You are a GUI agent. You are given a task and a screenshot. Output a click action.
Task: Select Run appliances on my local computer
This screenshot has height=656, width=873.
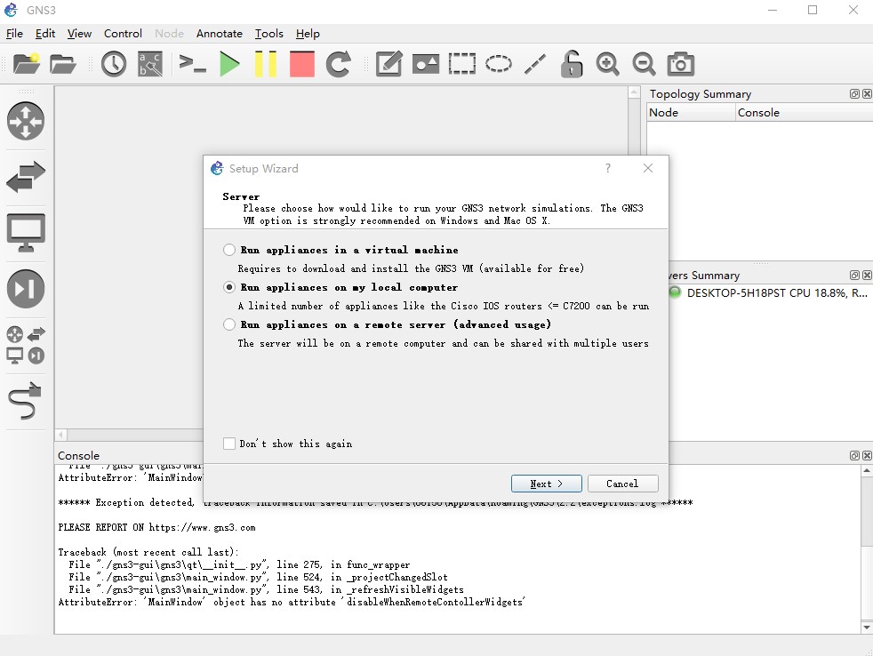(340, 287)
